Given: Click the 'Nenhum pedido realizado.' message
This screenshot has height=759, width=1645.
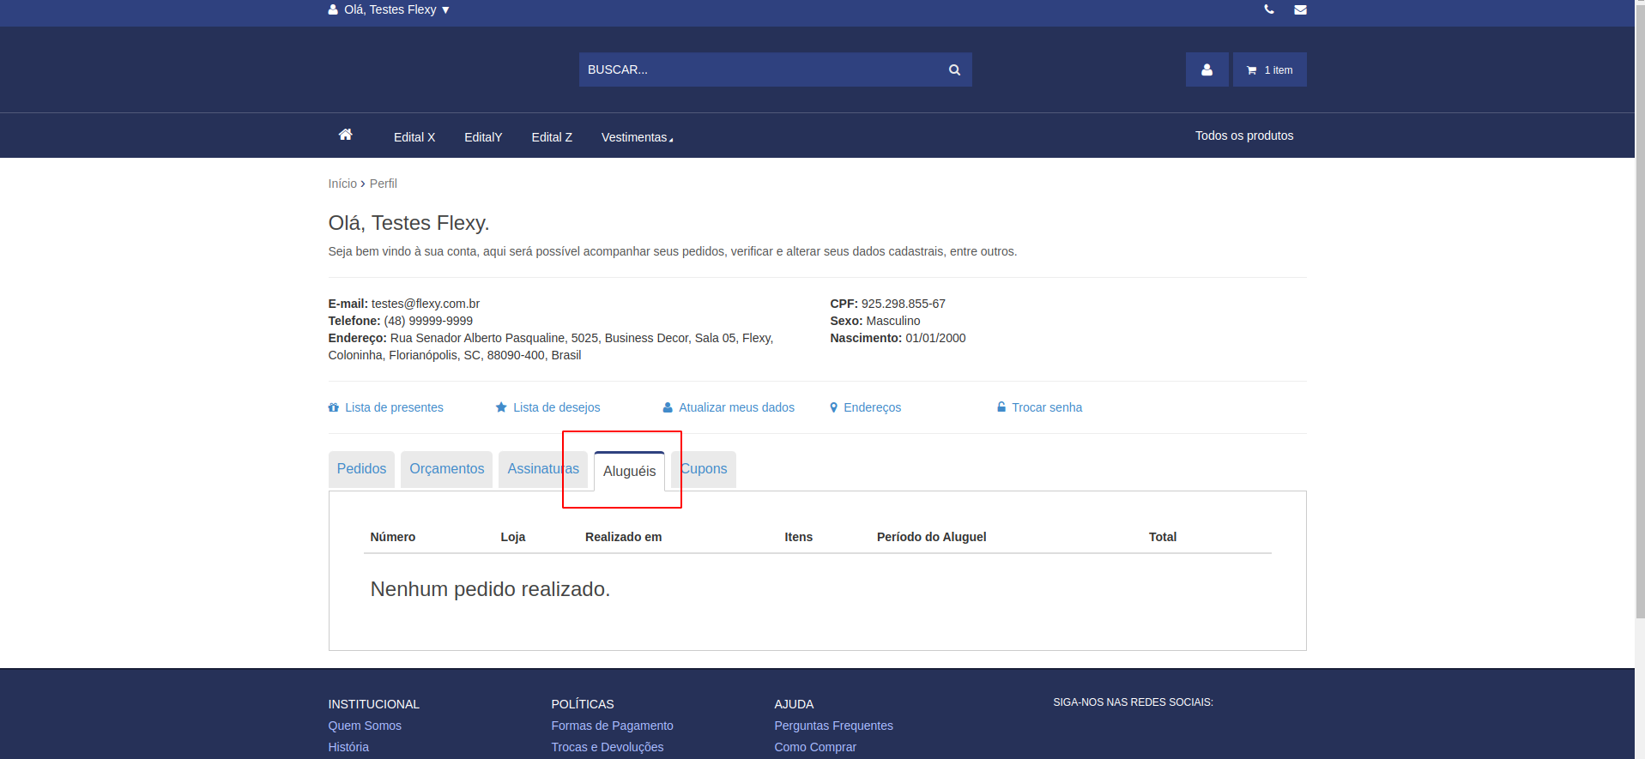Looking at the screenshot, I should (x=490, y=589).
